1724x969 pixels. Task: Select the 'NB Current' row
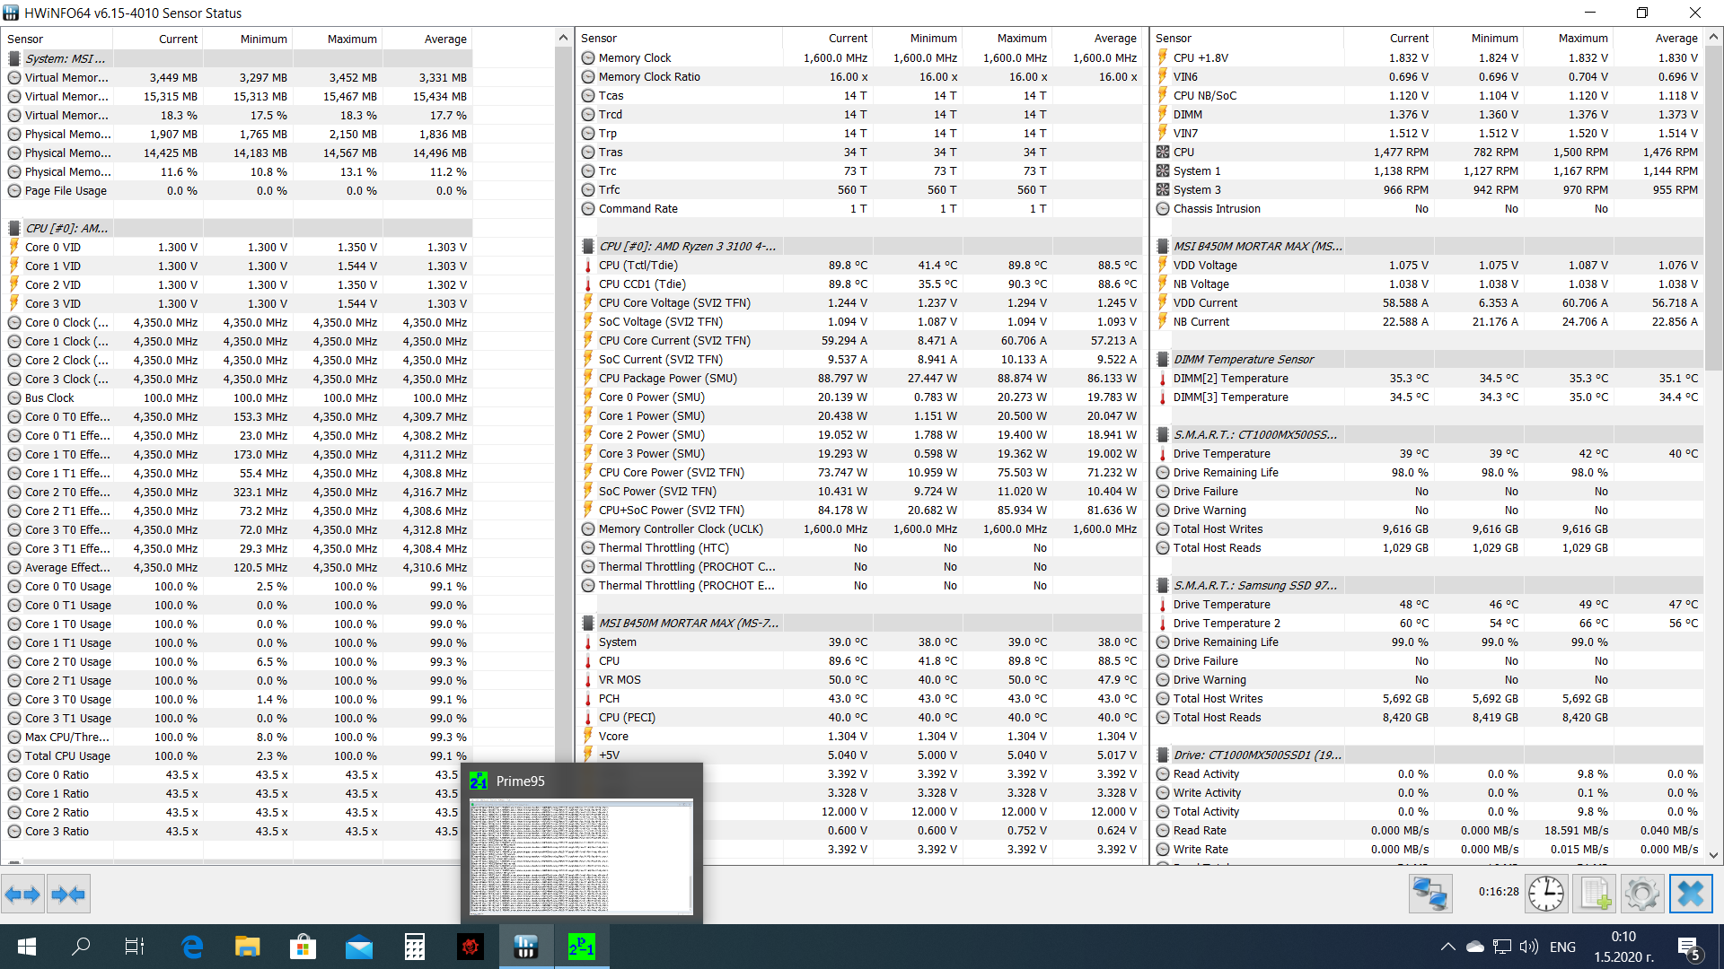pyautogui.click(x=1427, y=321)
